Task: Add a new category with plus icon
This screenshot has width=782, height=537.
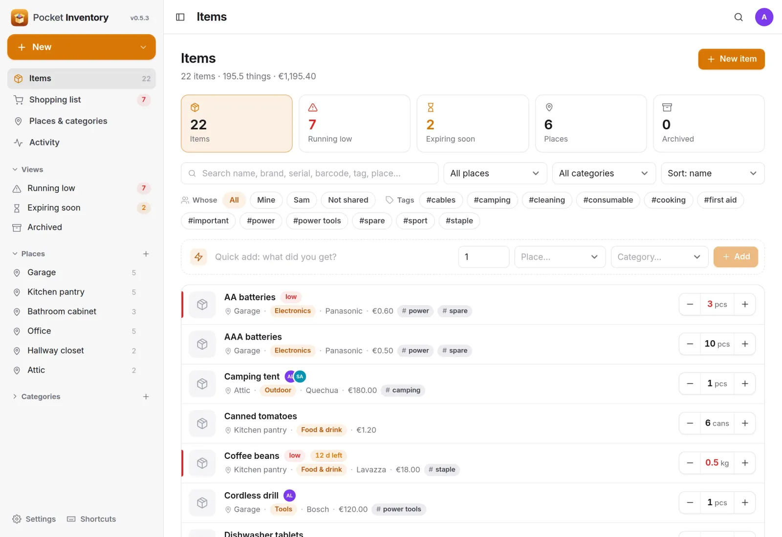Action: coord(146,396)
